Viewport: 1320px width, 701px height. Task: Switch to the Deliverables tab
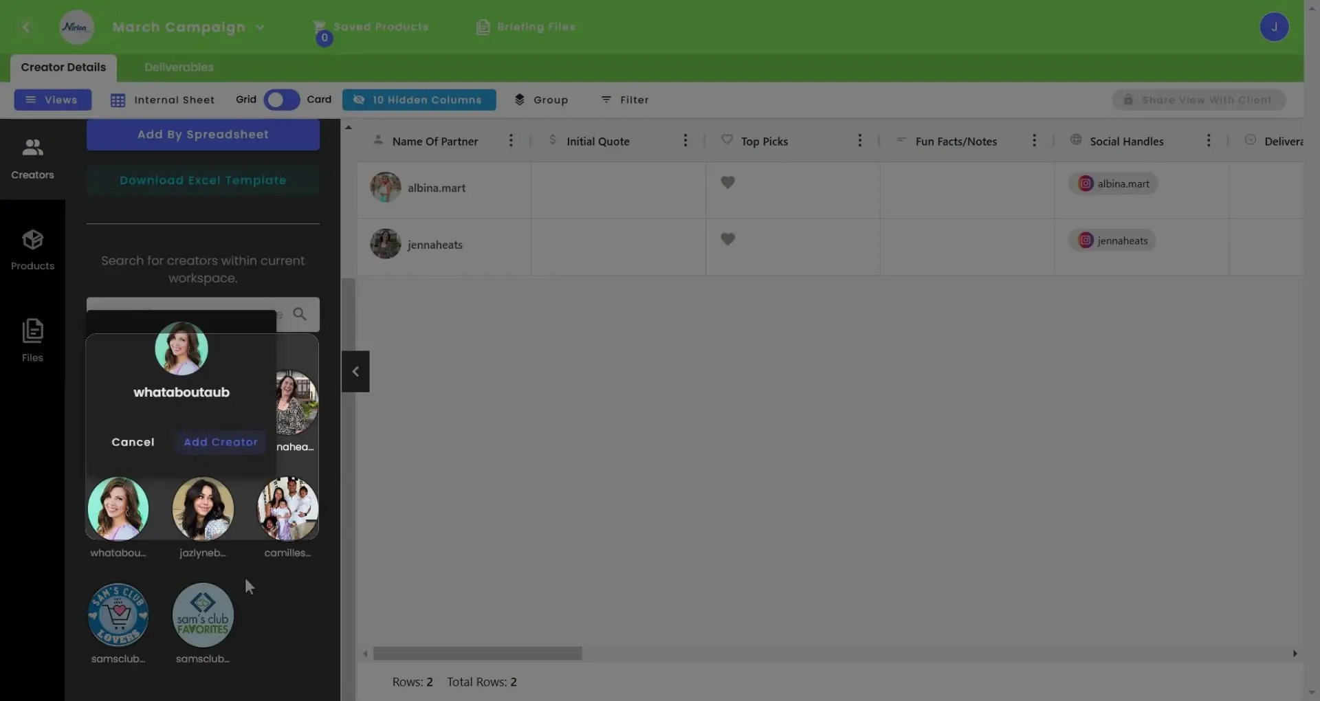[178, 67]
